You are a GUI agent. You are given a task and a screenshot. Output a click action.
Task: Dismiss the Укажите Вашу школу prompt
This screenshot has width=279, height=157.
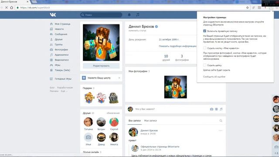pos(119,78)
